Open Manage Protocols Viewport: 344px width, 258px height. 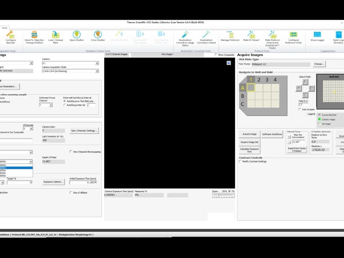(230, 36)
